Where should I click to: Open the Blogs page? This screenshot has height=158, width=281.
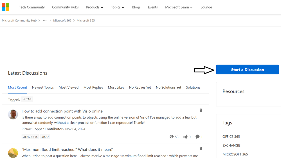click(x=136, y=7)
